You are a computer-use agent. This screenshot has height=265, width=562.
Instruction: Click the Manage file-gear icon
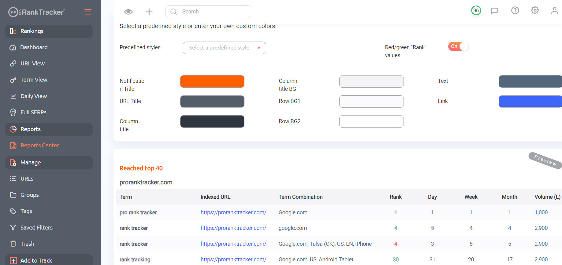point(13,163)
